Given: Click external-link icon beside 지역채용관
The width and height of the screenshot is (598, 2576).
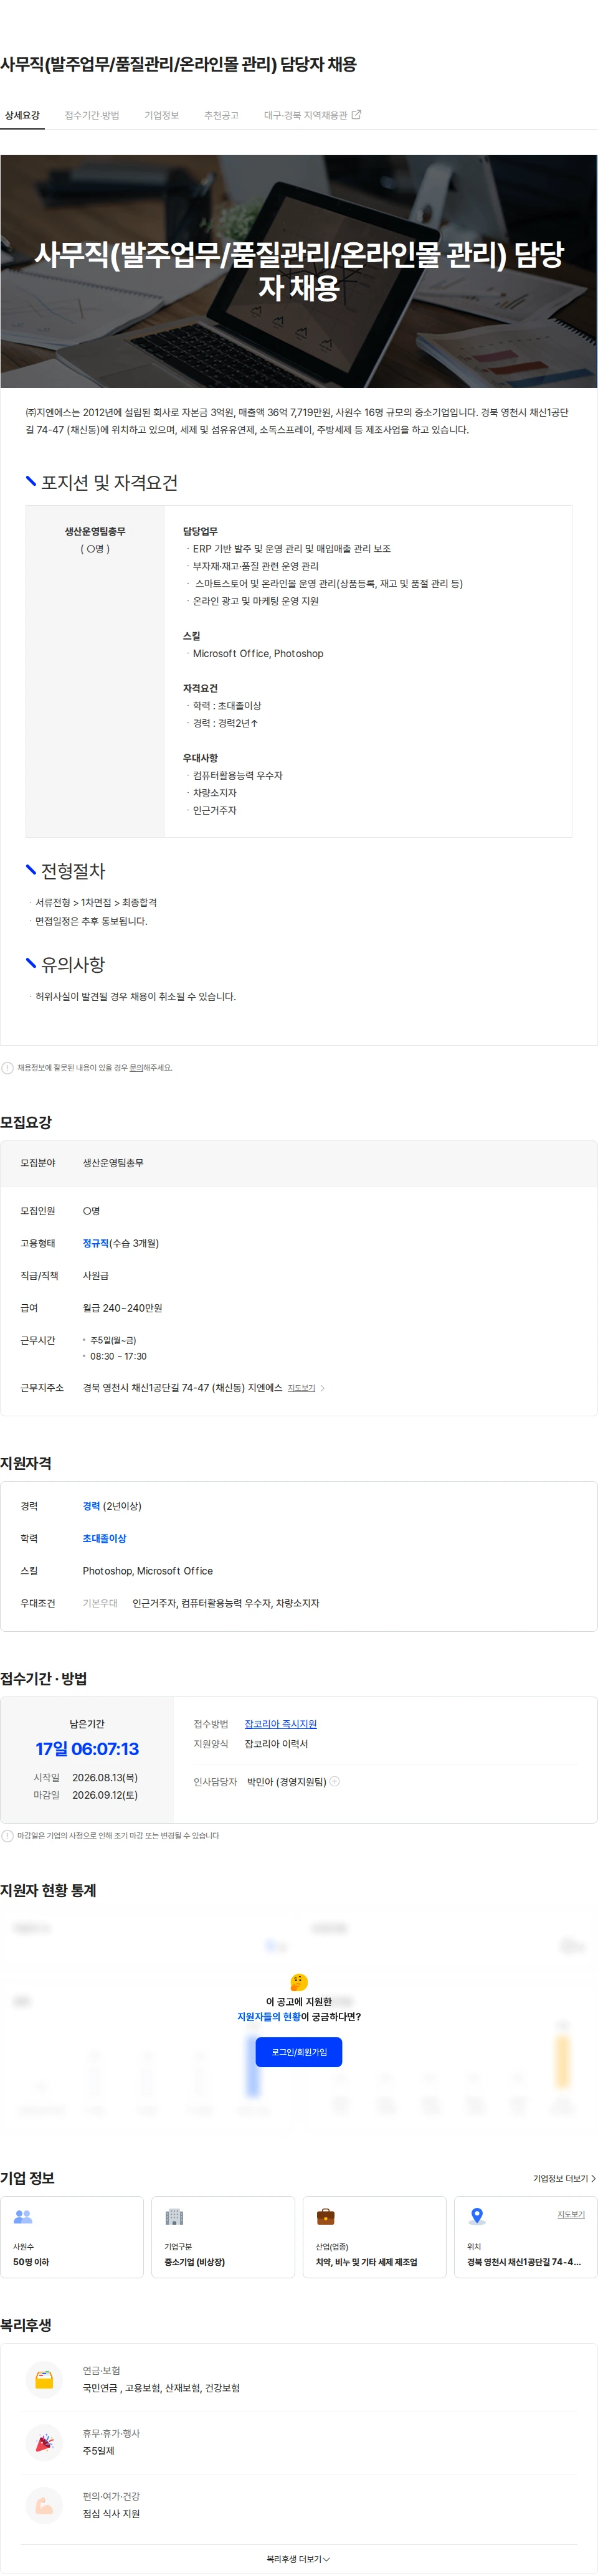Looking at the screenshot, I should pos(357,115).
